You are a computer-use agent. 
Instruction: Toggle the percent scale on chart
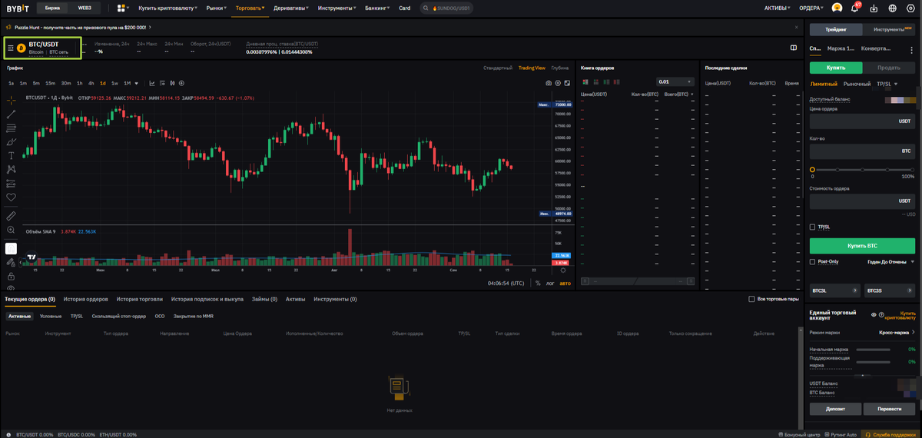538,283
